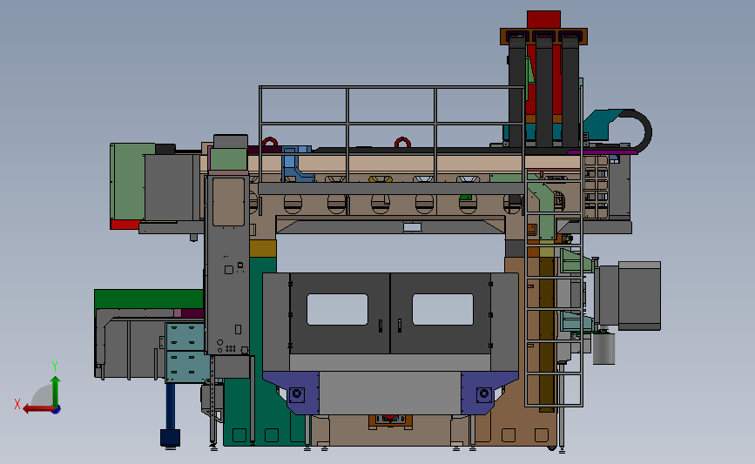This screenshot has height=464, width=755.
Task: Select the 'Y' axis label
Action: pos(55,366)
